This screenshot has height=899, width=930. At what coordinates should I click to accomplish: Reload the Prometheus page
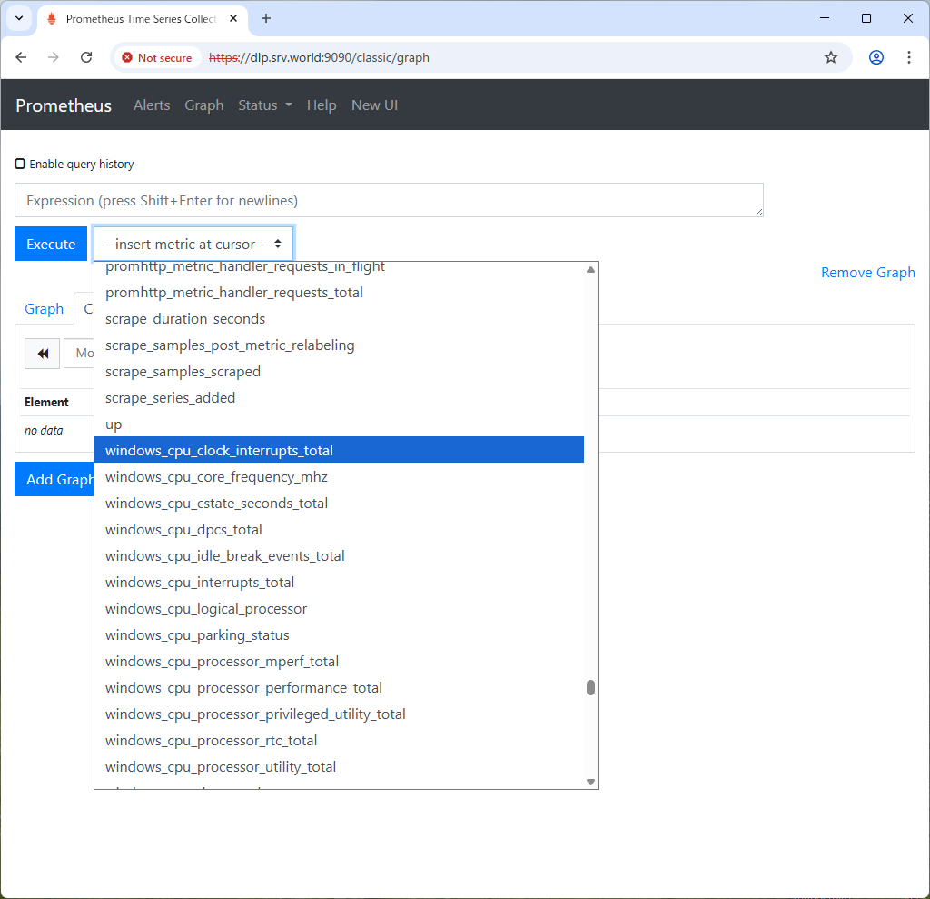(86, 56)
